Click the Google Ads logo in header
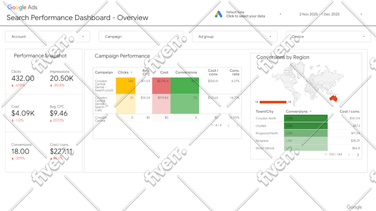The height and width of the screenshot is (211, 376). coord(22,7)
